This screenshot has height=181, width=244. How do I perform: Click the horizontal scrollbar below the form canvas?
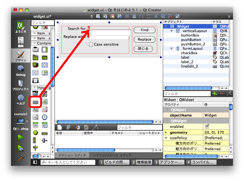[x=105, y=122]
